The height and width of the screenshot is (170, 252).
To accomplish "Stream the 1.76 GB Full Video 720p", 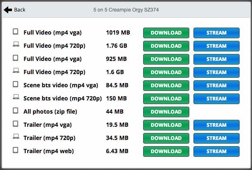I will pos(216,46).
